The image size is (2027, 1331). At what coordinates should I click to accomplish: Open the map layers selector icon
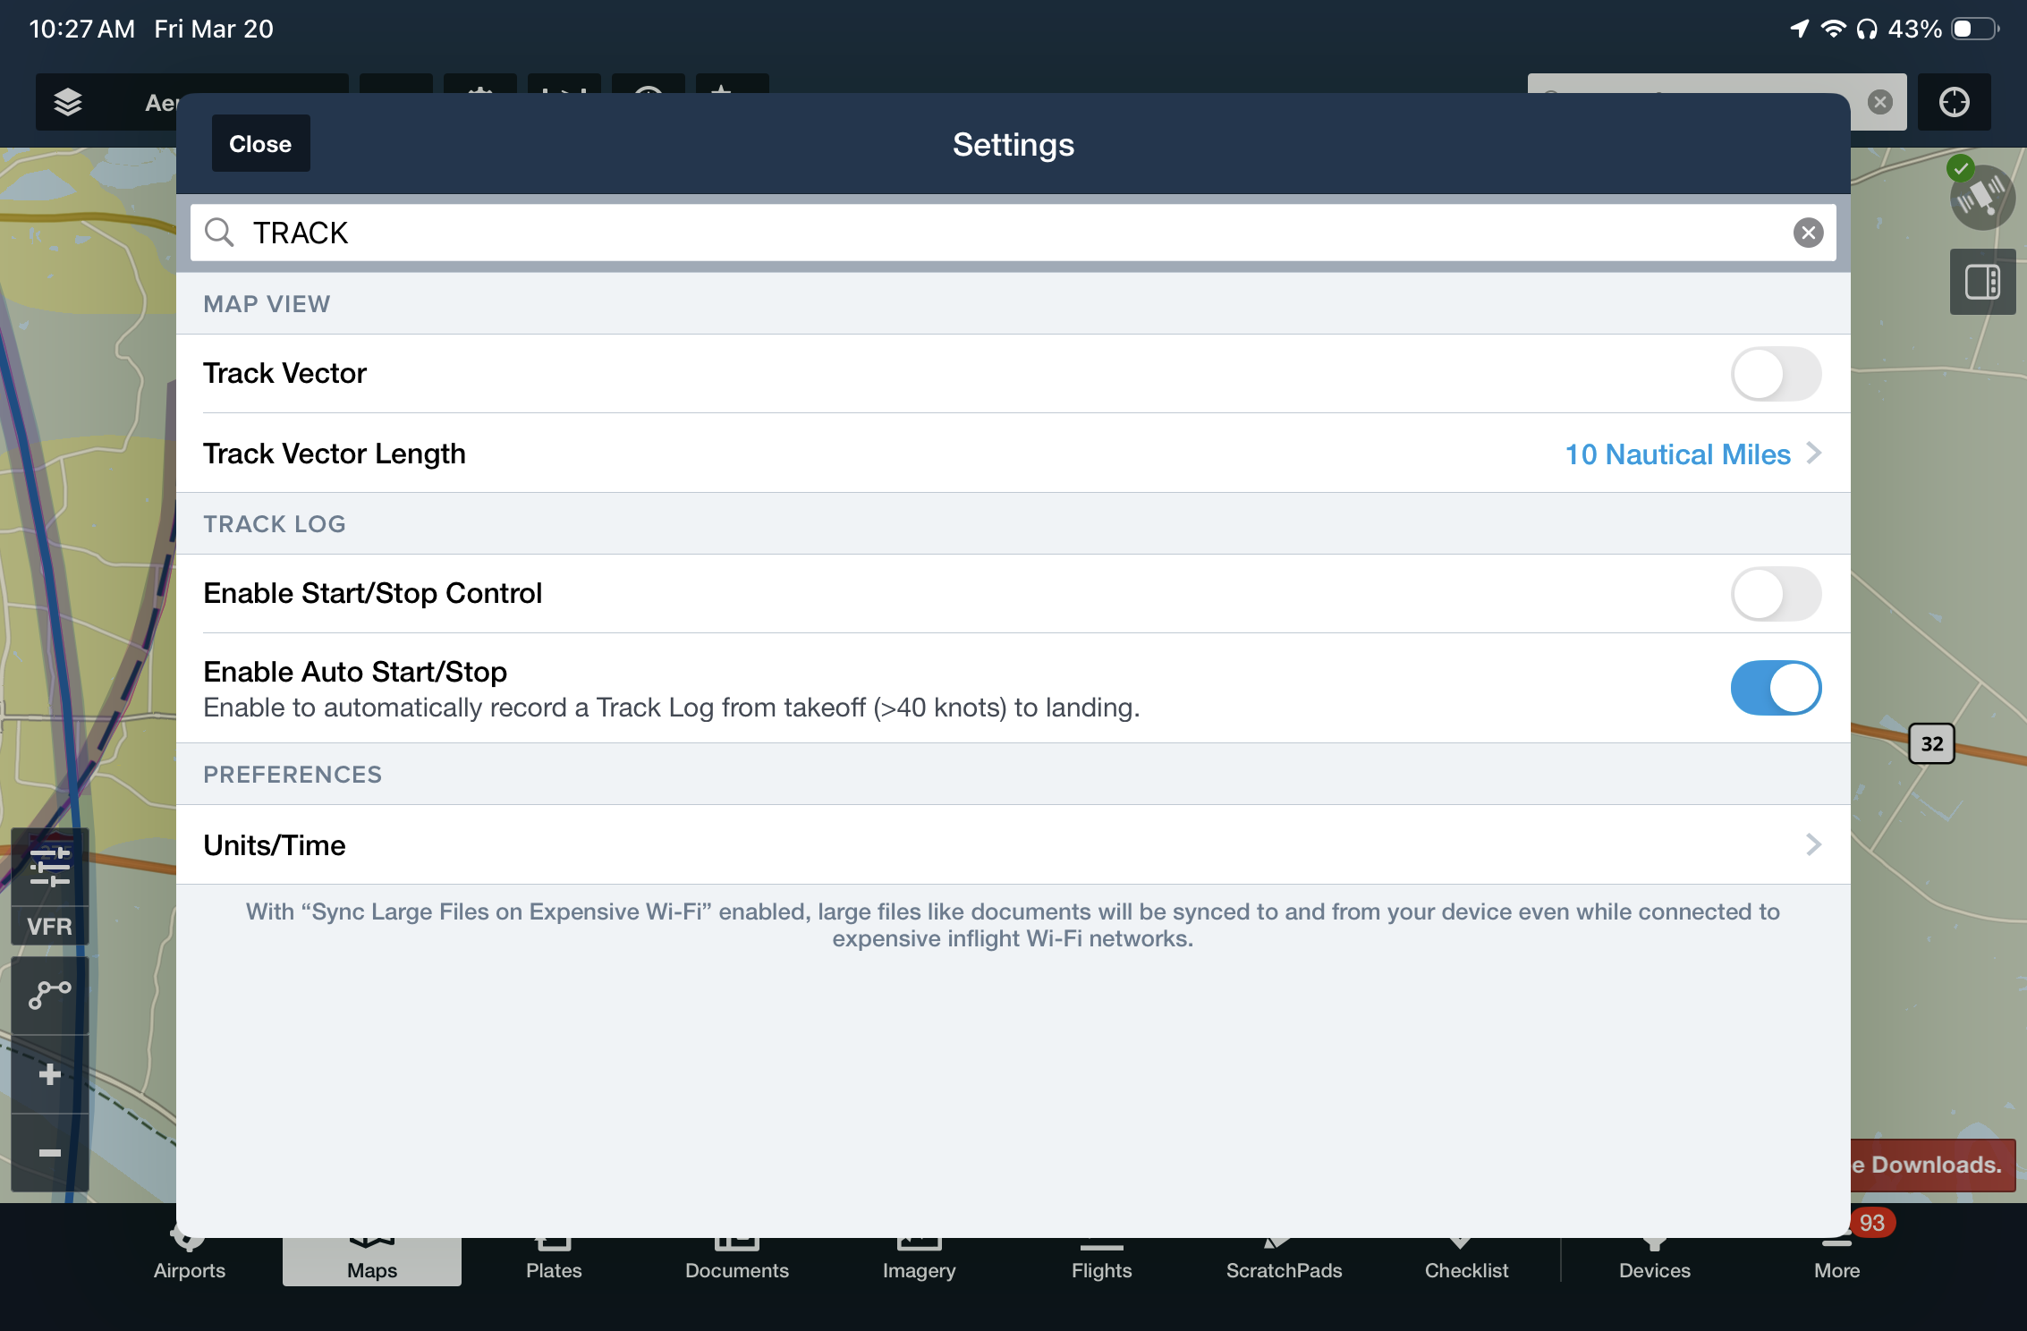click(x=68, y=103)
